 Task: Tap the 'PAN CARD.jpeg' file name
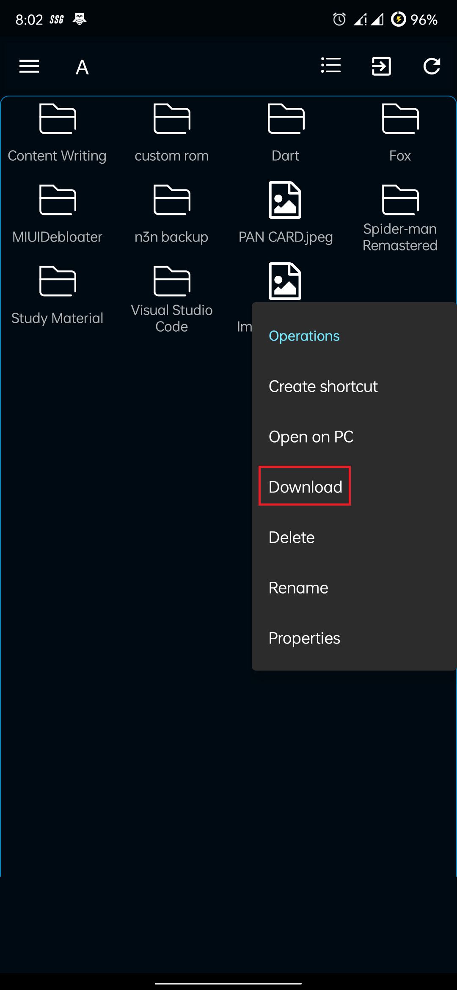pos(286,237)
